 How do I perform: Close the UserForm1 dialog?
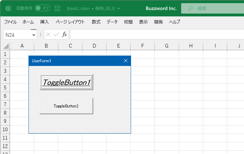pos(126,61)
